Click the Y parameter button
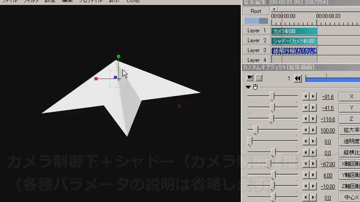Image resolution: width=360 pixels, height=202 pixels. coord(349,108)
